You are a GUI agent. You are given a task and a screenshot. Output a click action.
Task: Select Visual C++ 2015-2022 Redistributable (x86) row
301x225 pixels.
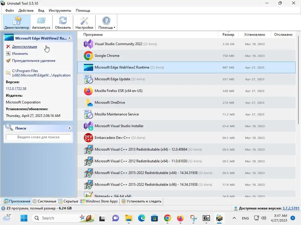[x=186, y=185]
